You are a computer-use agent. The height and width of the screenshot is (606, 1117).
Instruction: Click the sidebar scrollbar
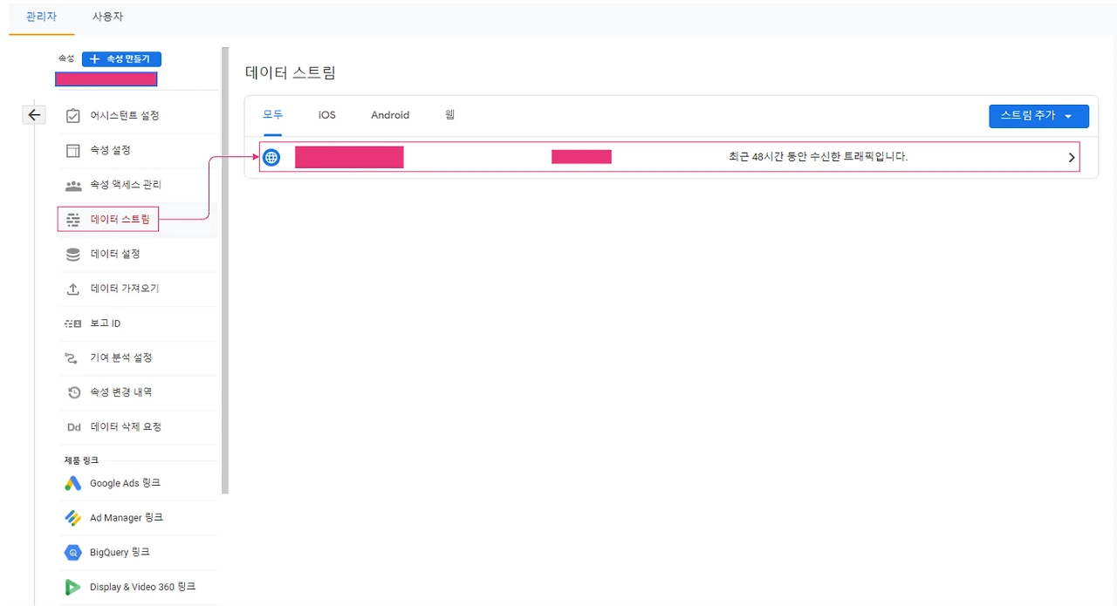coord(223,262)
